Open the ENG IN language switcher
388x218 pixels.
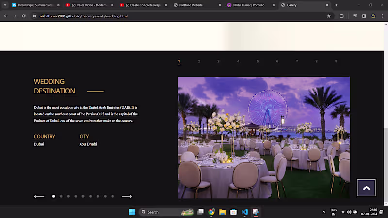coord(334,212)
